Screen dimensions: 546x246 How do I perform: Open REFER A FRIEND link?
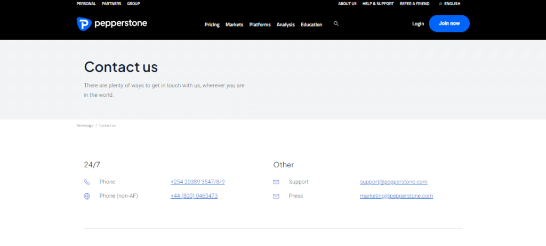coord(414,4)
